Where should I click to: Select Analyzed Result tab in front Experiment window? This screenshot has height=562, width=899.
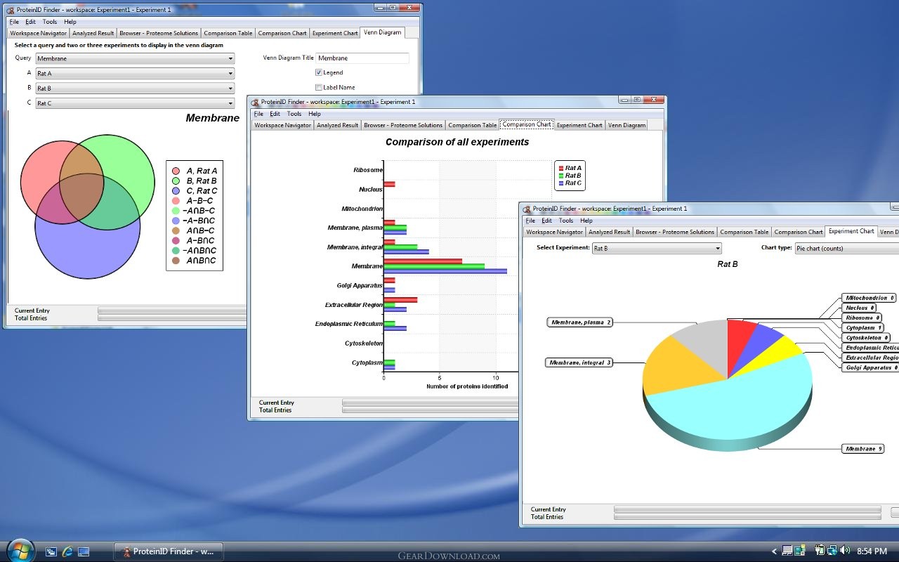pos(609,232)
